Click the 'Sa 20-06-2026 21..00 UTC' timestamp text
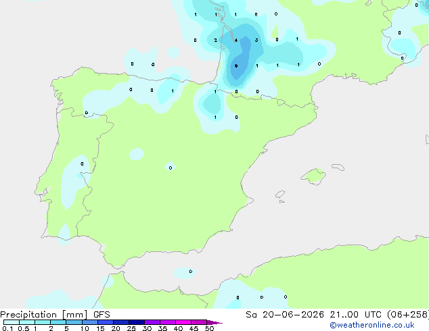This screenshot has width=429, height=331. 313,315
